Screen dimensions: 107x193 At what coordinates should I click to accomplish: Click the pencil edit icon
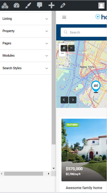[x=63, y=5]
